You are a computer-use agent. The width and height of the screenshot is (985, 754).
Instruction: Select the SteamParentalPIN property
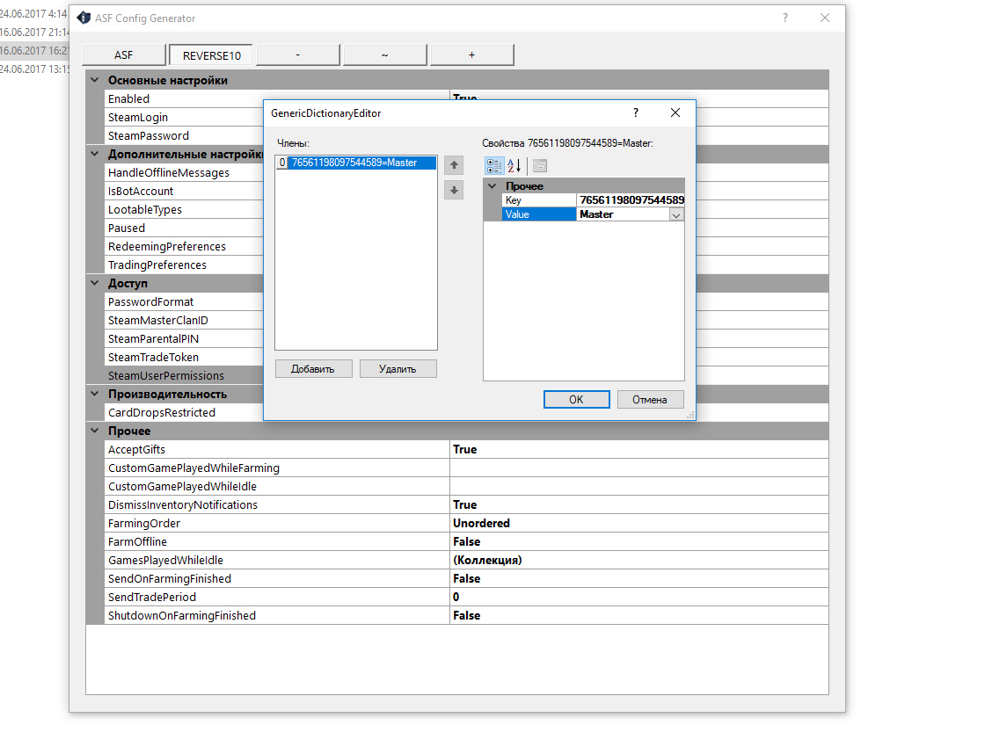pyautogui.click(x=184, y=338)
